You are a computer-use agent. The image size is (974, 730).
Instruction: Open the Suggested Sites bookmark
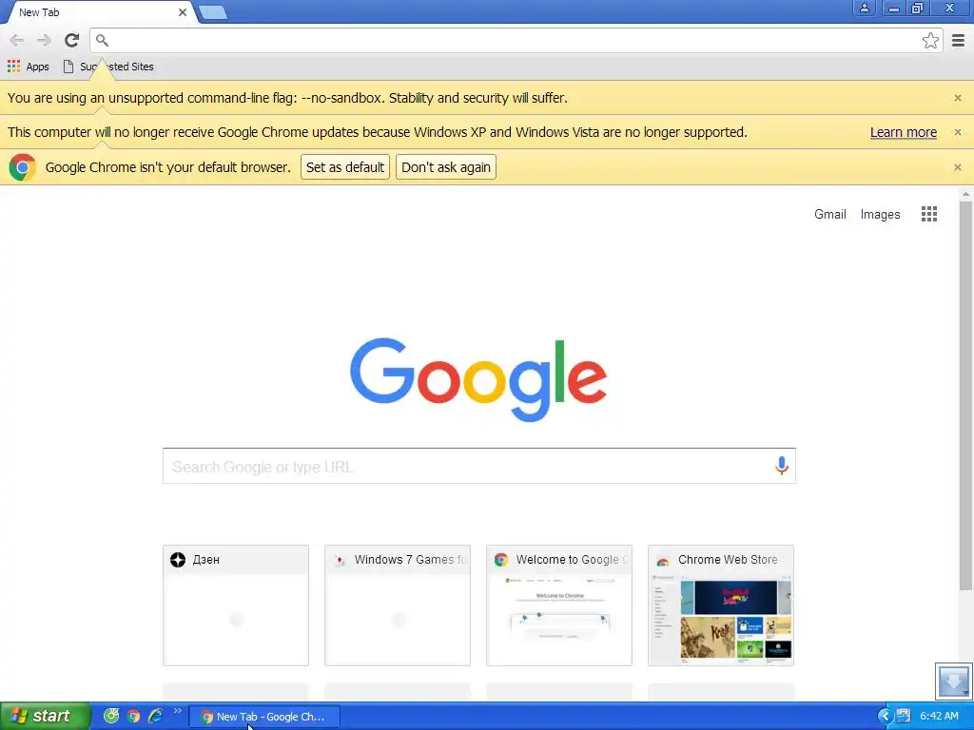coord(108,67)
